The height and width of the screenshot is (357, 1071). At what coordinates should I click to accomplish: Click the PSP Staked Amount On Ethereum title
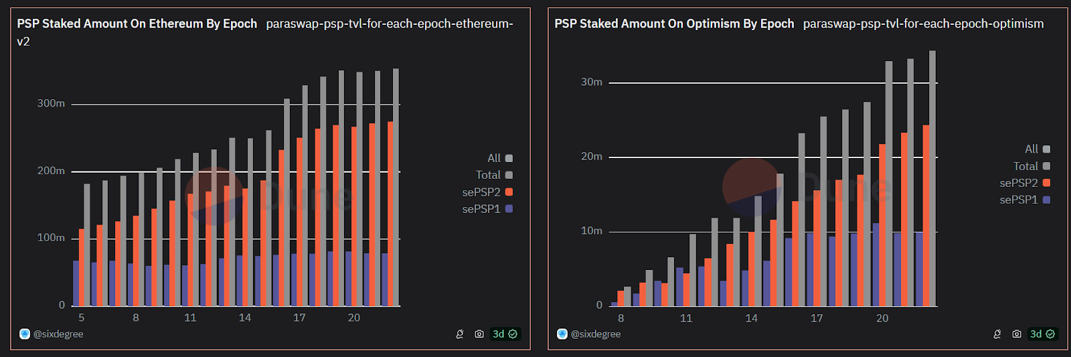click(x=137, y=24)
